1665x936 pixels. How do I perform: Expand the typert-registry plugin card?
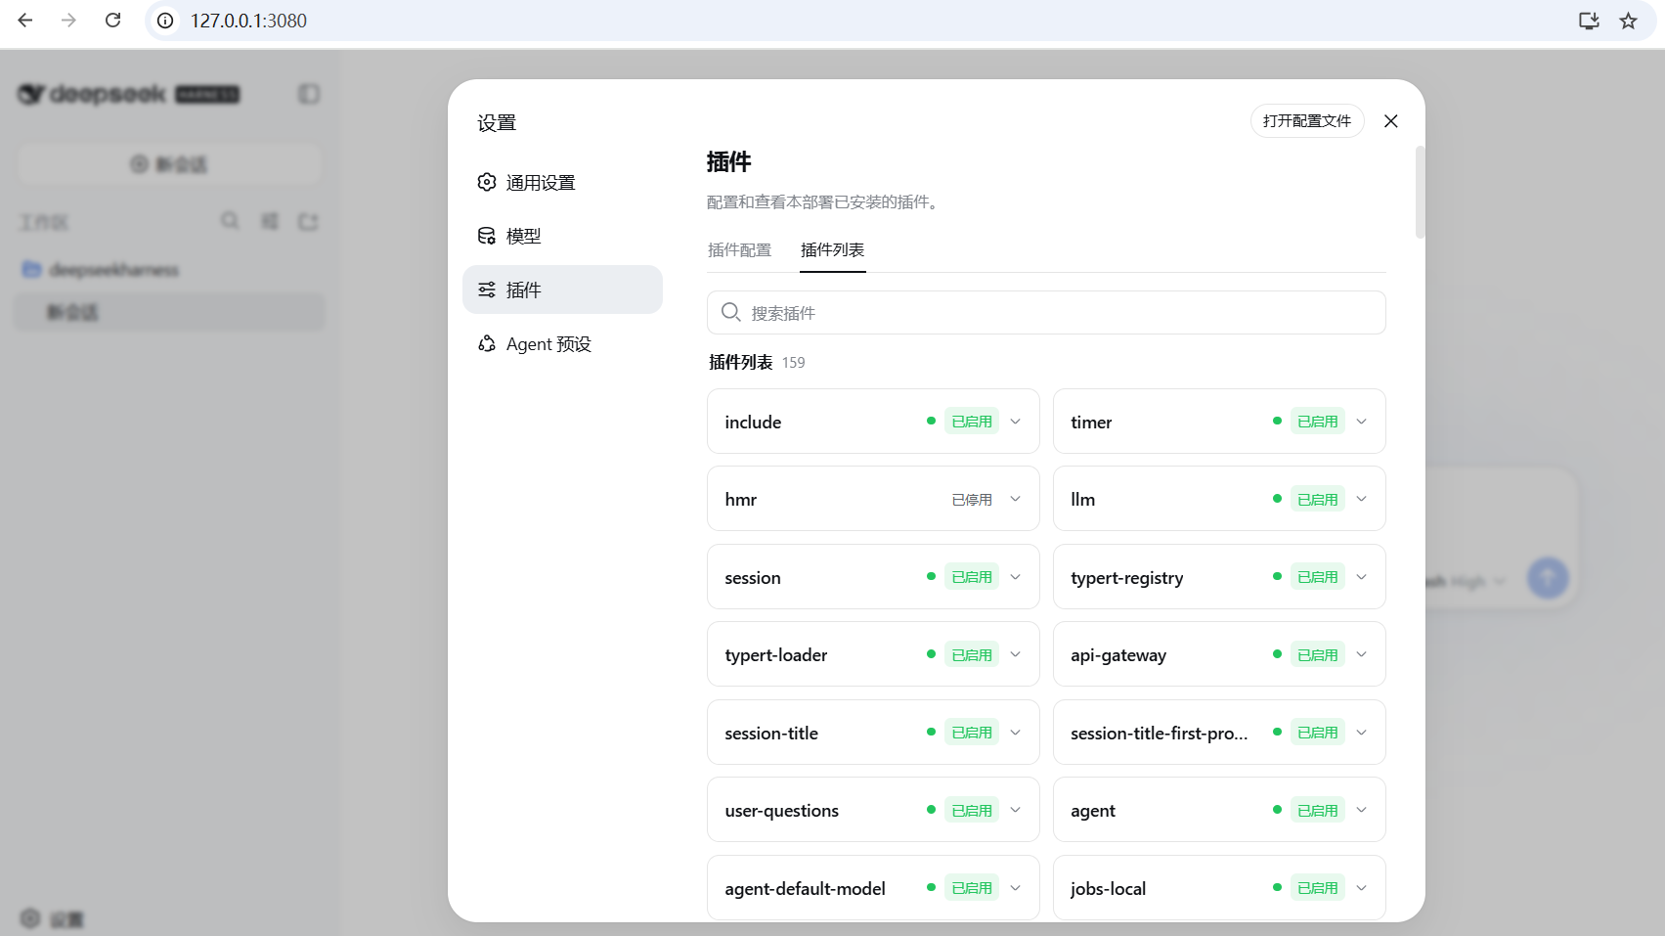coord(1362,577)
